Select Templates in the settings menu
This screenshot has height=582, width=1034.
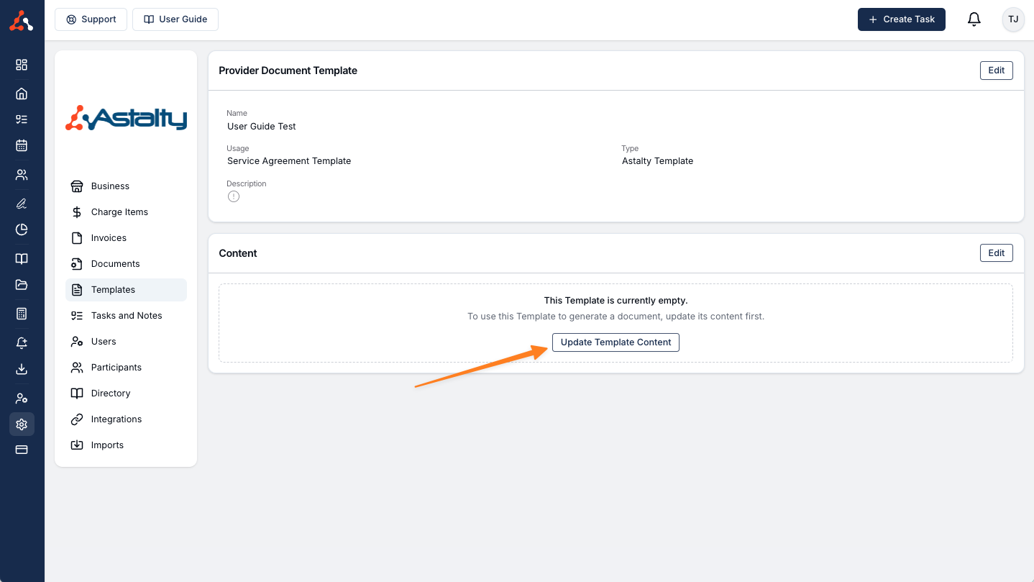[126, 290]
